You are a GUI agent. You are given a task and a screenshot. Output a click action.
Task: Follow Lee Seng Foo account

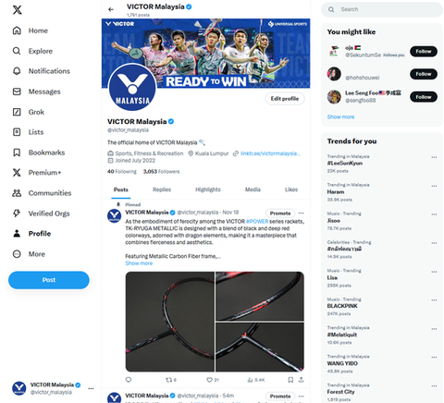pyautogui.click(x=424, y=97)
